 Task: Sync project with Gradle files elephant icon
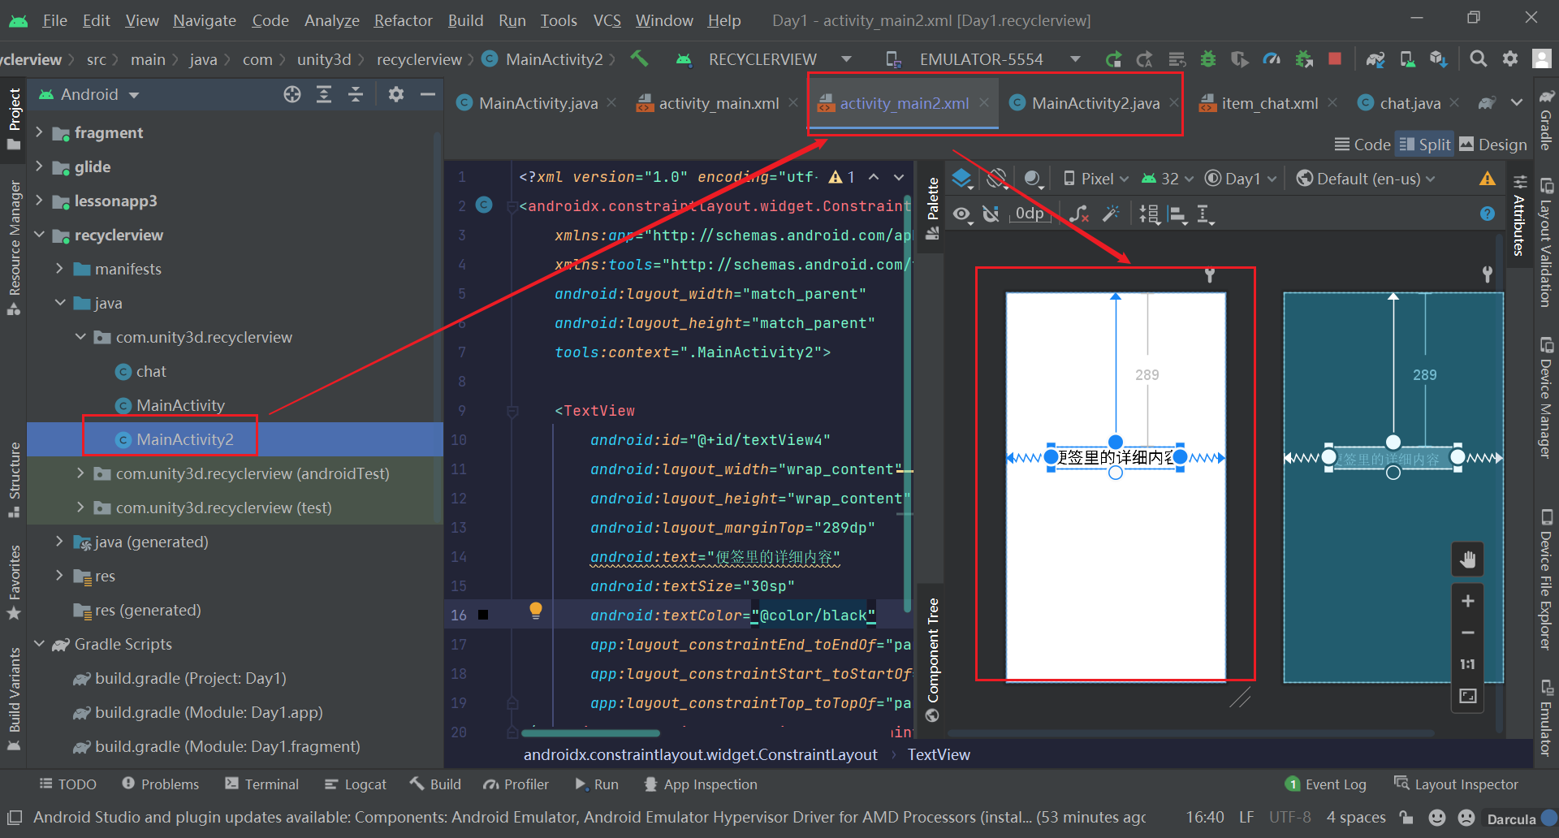point(1375,58)
